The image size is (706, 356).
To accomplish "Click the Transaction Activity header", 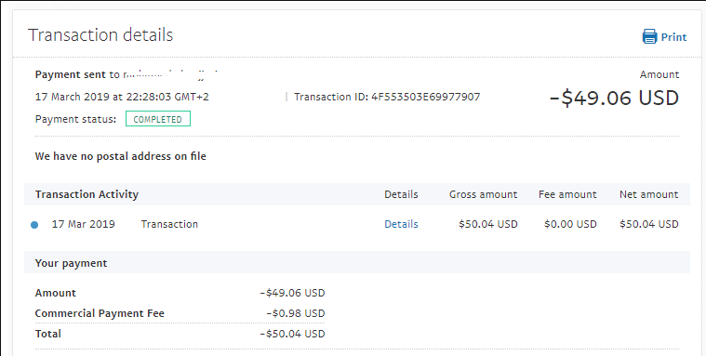I will (x=87, y=194).
